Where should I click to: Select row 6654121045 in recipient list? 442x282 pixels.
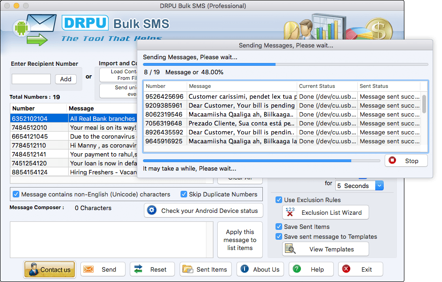click(x=73, y=136)
